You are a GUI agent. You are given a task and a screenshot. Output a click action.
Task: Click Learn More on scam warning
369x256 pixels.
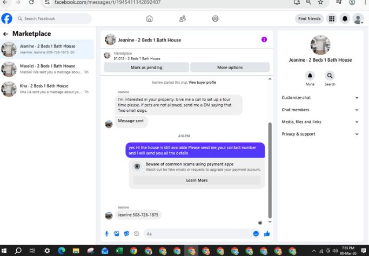(x=197, y=180)
